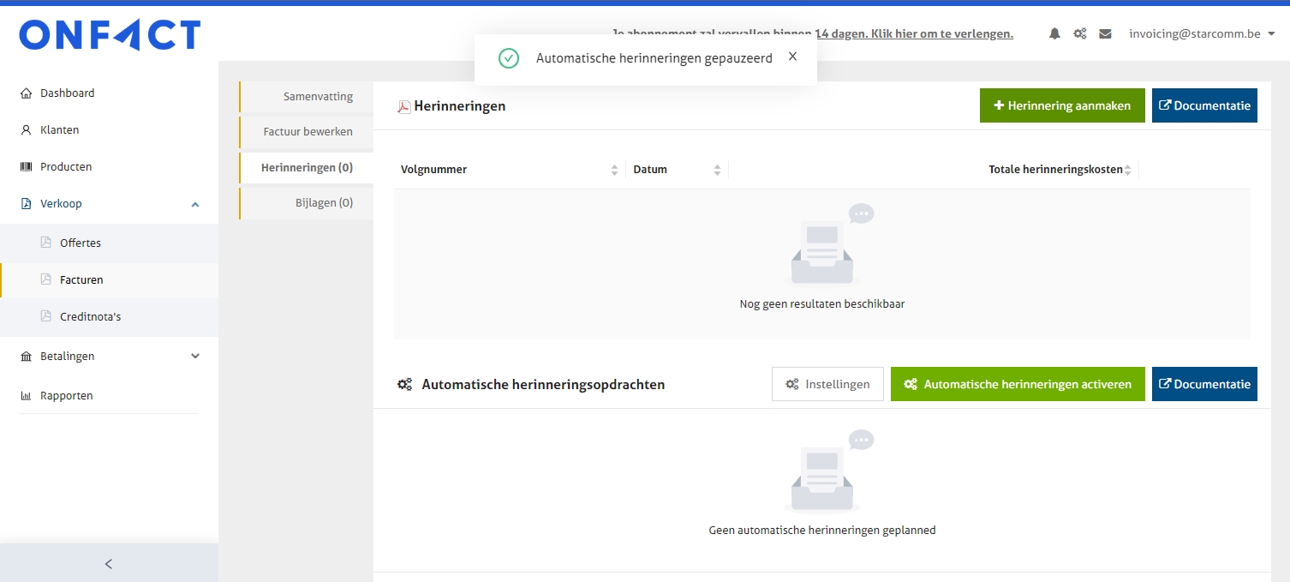This screenshot has height=582, width=1290.
Task: Select the Dashboard icon in the sidebar
Action: tap(27, 93)
